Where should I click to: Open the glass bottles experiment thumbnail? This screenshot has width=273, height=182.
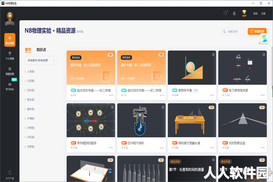pos(141,169)
